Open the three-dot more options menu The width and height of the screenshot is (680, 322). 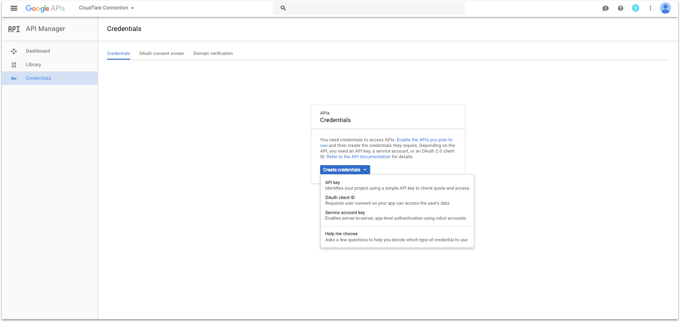650,8
